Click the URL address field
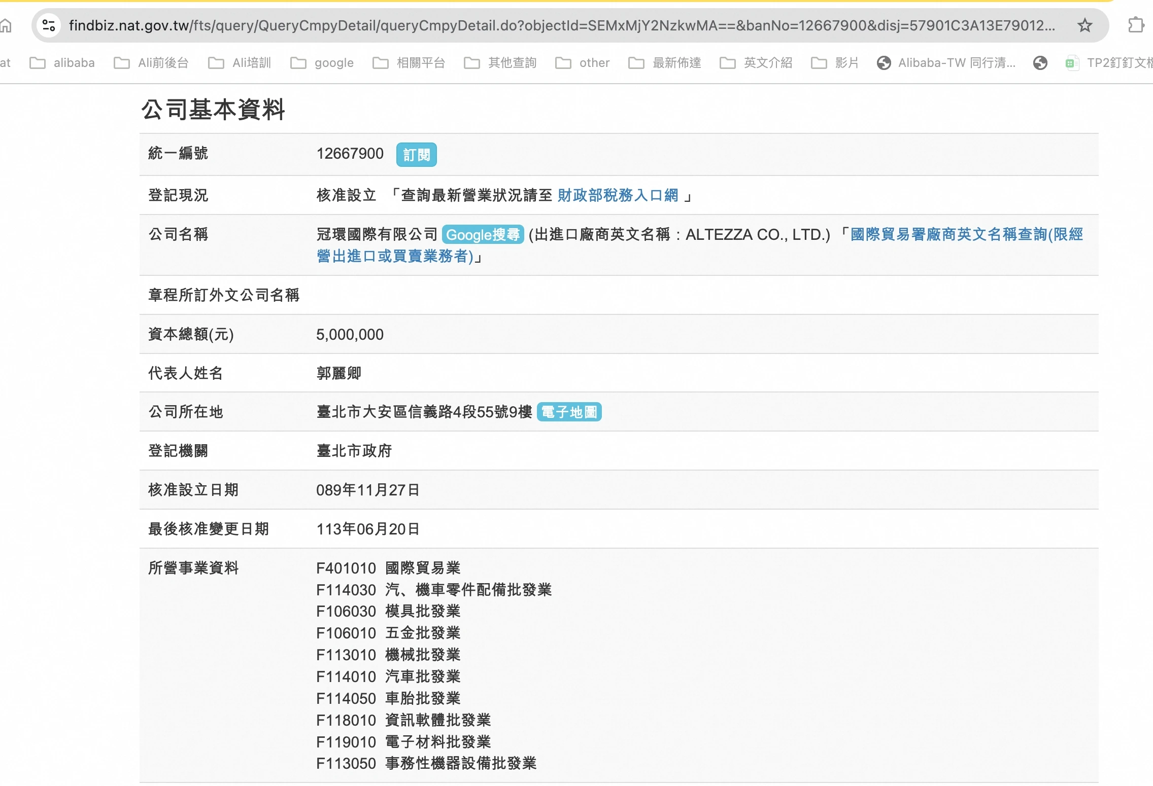Image resolution: width=1153 pixels, height=786 pixels. coord(558,25)
